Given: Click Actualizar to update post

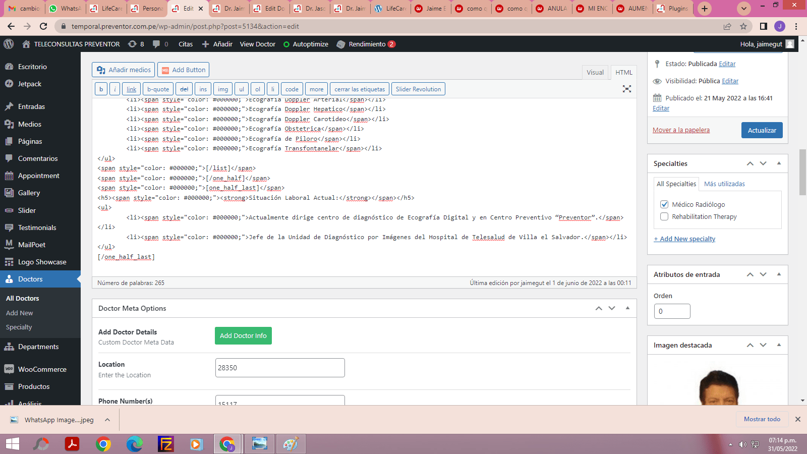Looking at the screenshot, I should click(762, 130).
